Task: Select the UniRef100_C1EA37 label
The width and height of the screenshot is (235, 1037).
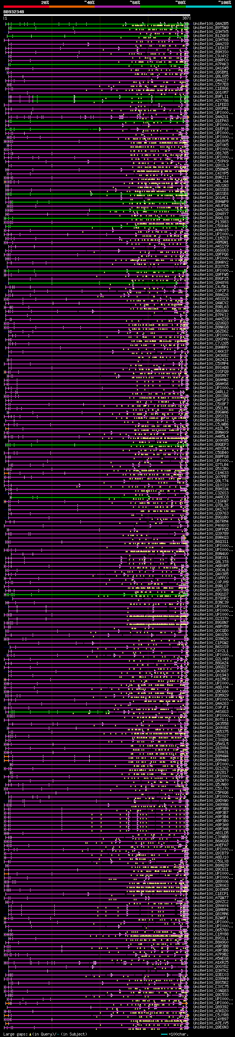Action: pyautogui.click(x=211, y=48)
